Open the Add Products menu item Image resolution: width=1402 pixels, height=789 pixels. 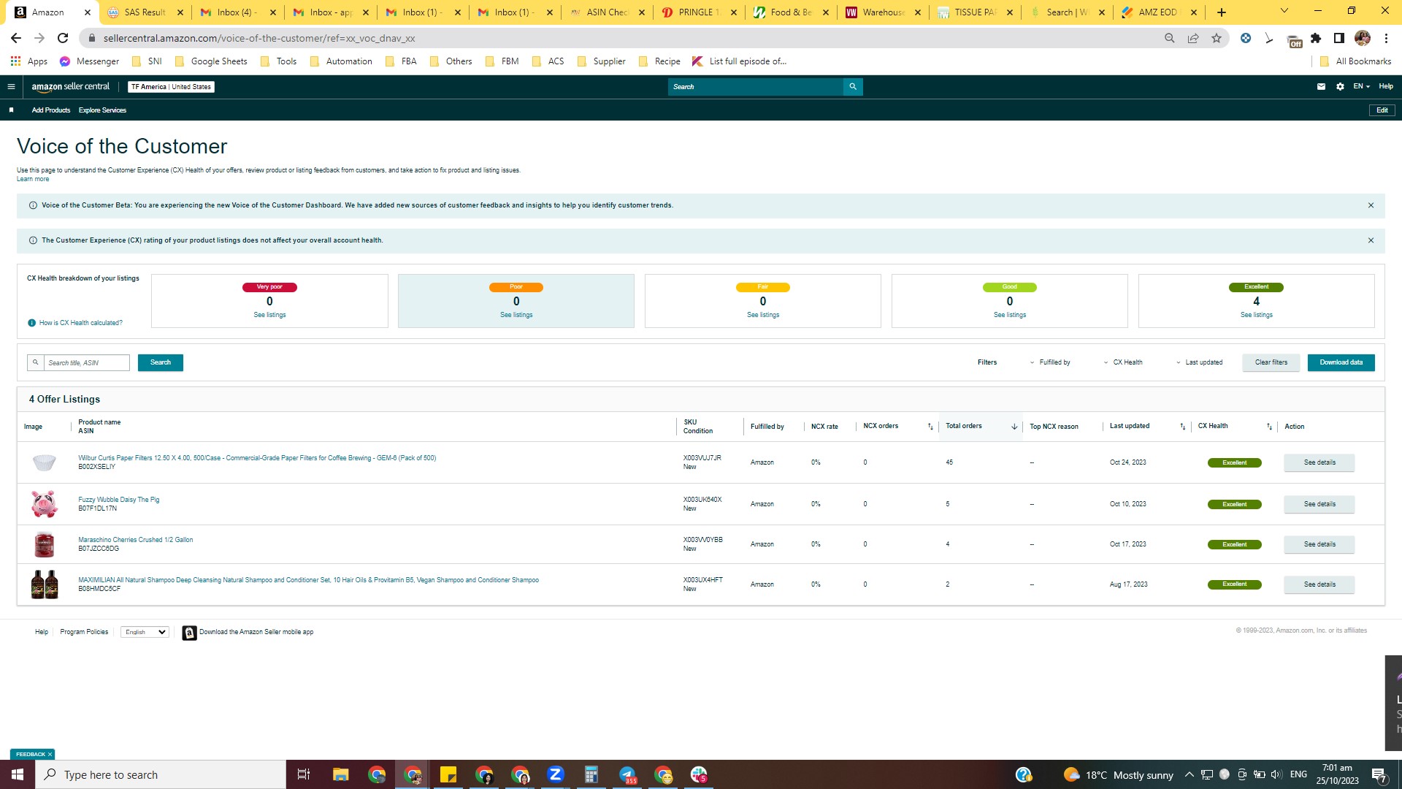click(x=51, y=110)
